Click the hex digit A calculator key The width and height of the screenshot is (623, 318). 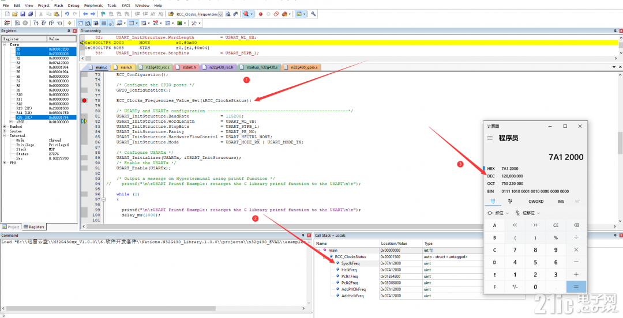click(x=494, y=225)
